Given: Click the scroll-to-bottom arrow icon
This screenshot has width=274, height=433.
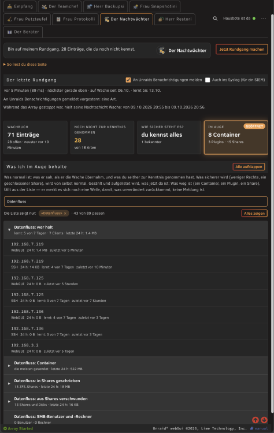Looking at the screenshot, I should coord(264,420).
